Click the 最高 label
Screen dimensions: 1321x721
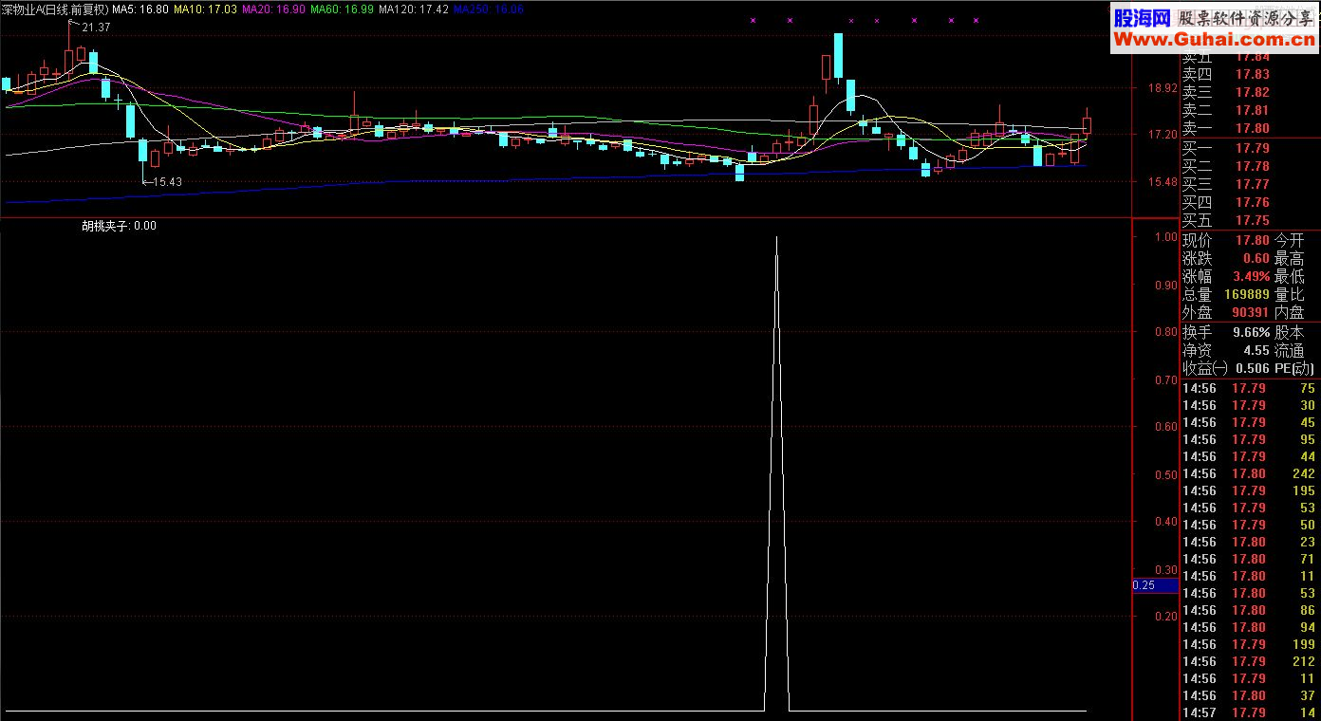pyautogui.click(x=1289, y=259)
